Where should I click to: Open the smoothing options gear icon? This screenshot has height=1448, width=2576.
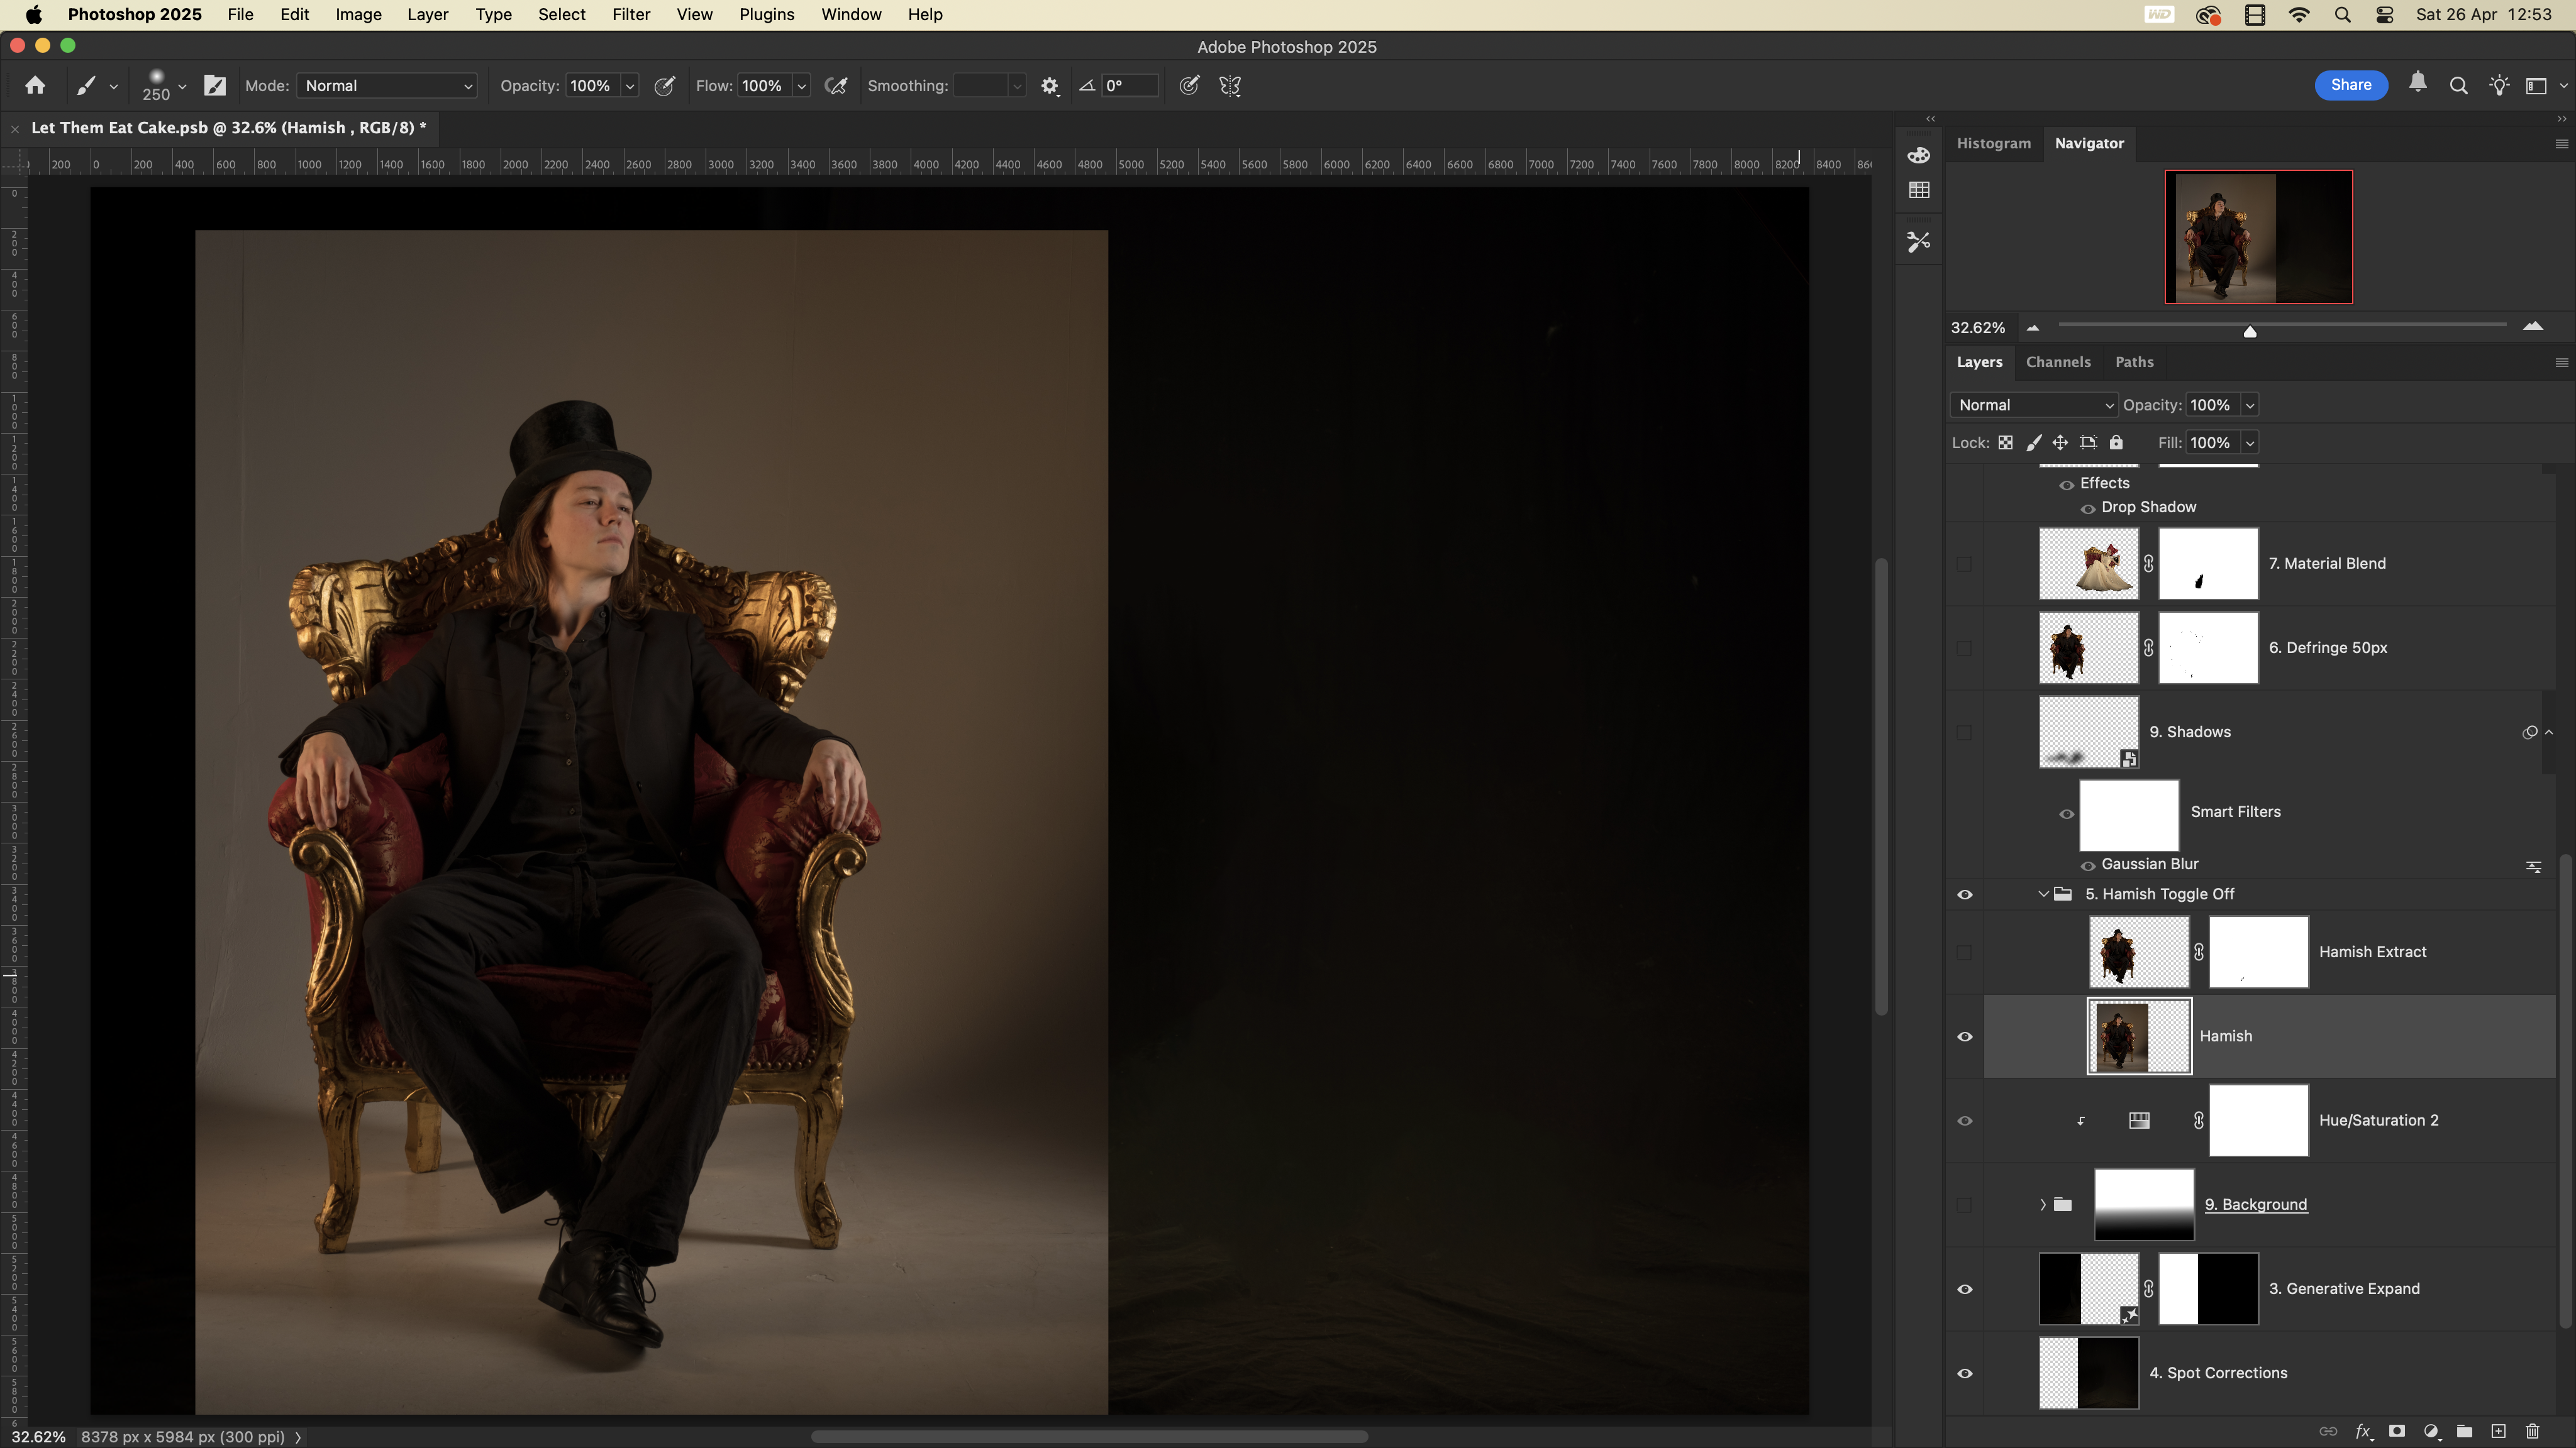pyautogui.click(x=1049, y=86)
